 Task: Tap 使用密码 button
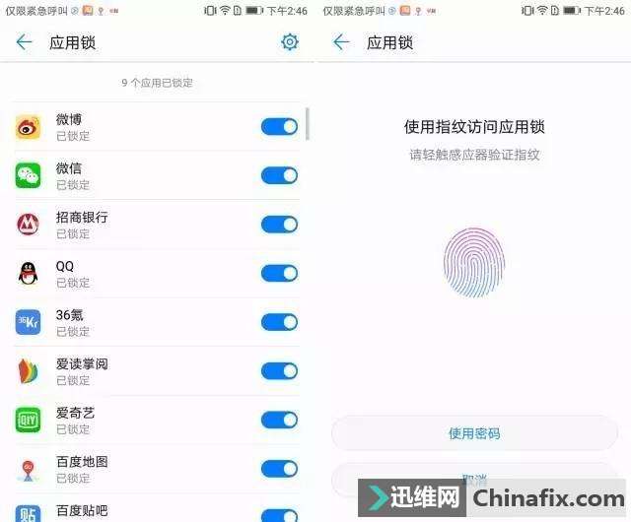[474, 433]
